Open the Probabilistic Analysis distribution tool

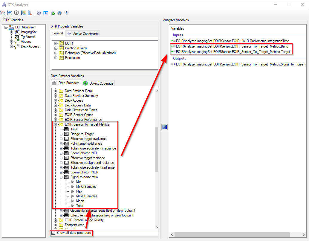tap(30, 13)
